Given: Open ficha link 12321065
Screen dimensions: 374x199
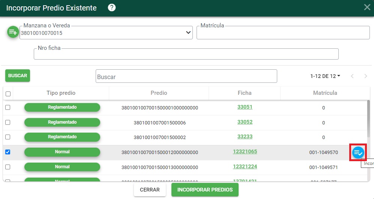Looking at the screenshot, I should [x=245, y=151].
